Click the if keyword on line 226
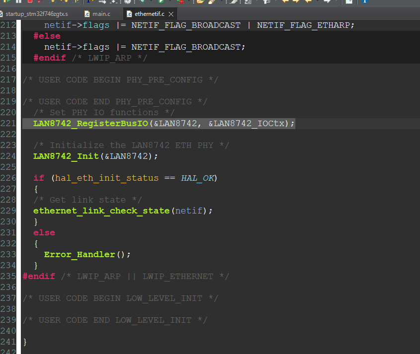The image size is (420, 354). click(x=39, y=178)
